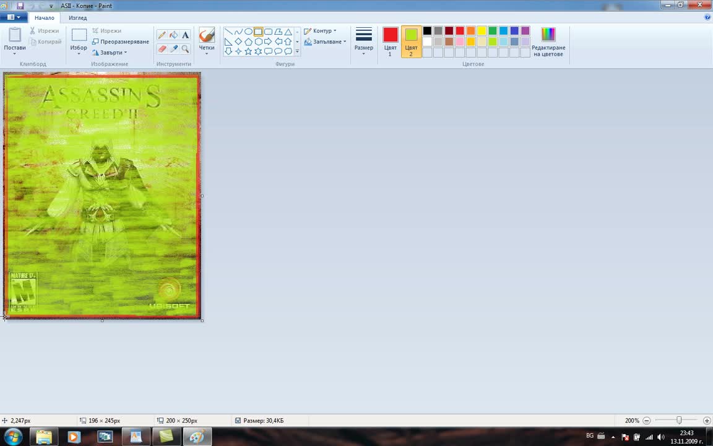Viewport: 713px width, 446px height.
Task: Choose the Five-point star shape
Action: 248,51
